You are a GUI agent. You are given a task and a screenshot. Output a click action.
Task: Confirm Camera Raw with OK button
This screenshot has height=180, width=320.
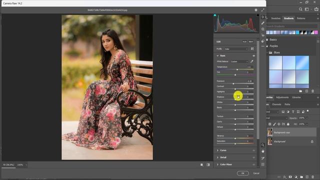tap(243, 173)
